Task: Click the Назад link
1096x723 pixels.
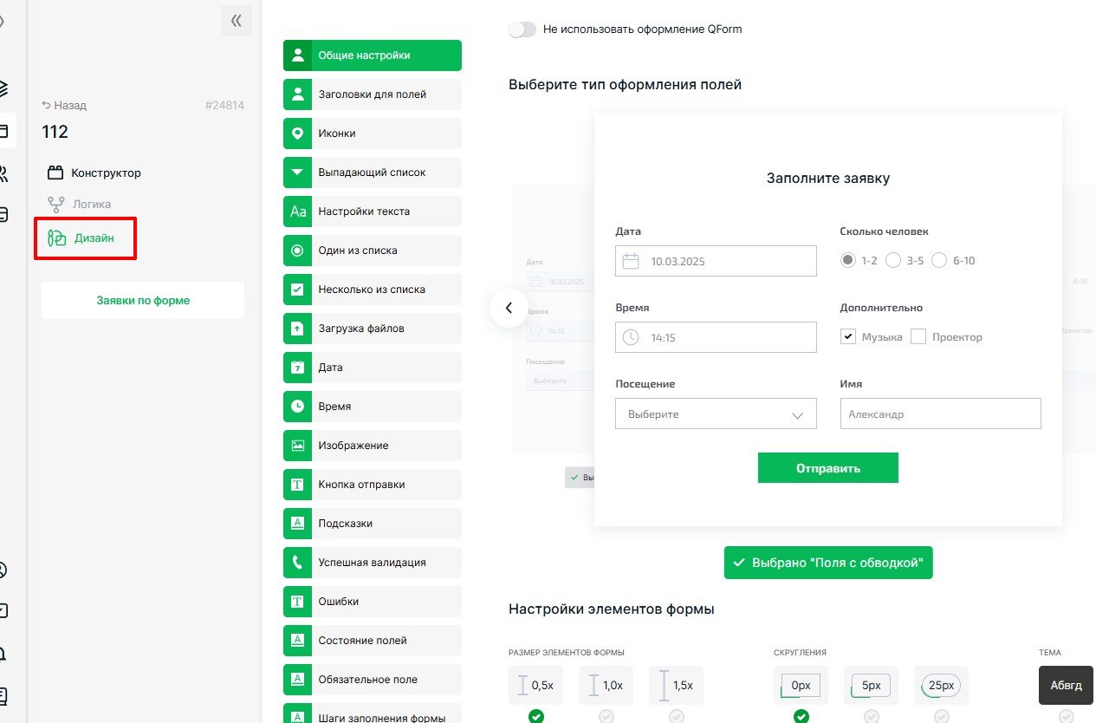Action: pos(65,106)
